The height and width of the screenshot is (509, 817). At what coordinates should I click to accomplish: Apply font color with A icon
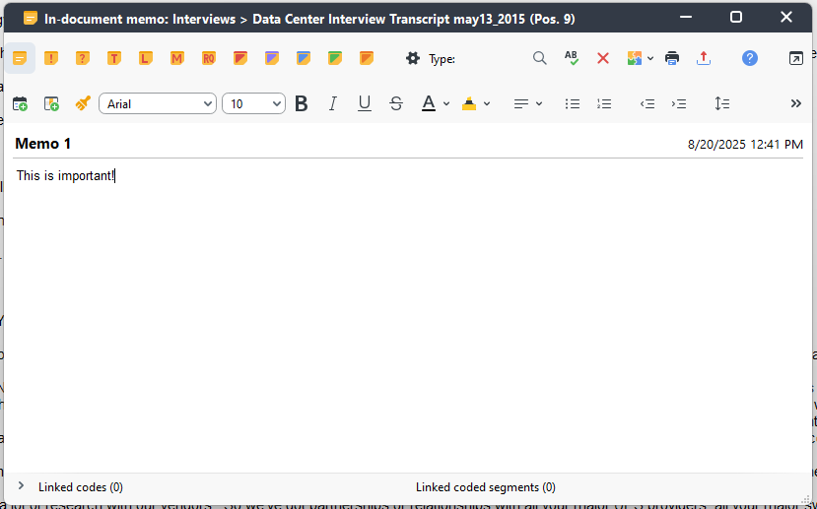coord(429,103)
